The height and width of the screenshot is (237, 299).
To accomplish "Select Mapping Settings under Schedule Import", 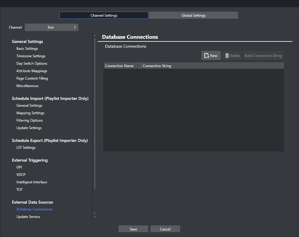I will (30, 113).
